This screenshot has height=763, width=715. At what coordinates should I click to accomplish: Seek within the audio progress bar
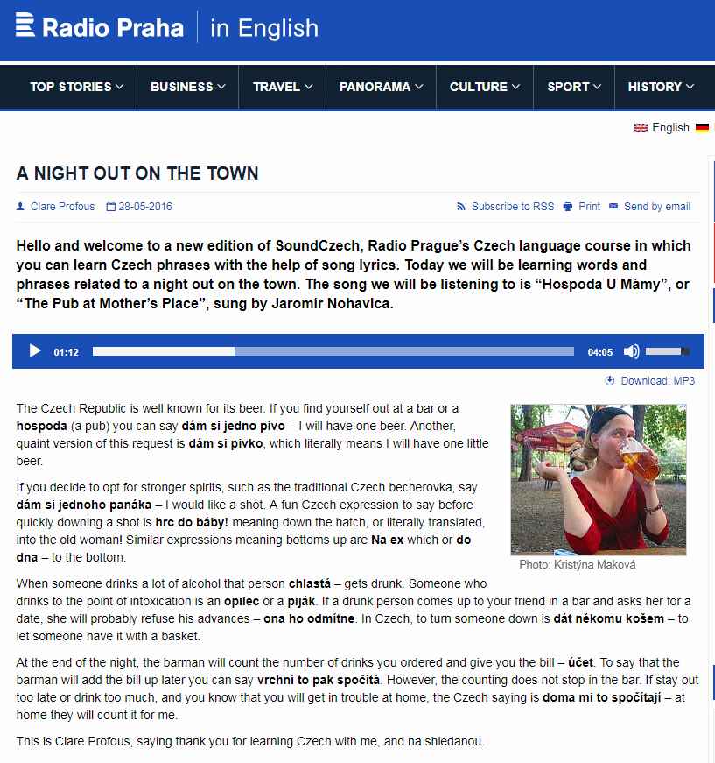[x=333, y=351]
